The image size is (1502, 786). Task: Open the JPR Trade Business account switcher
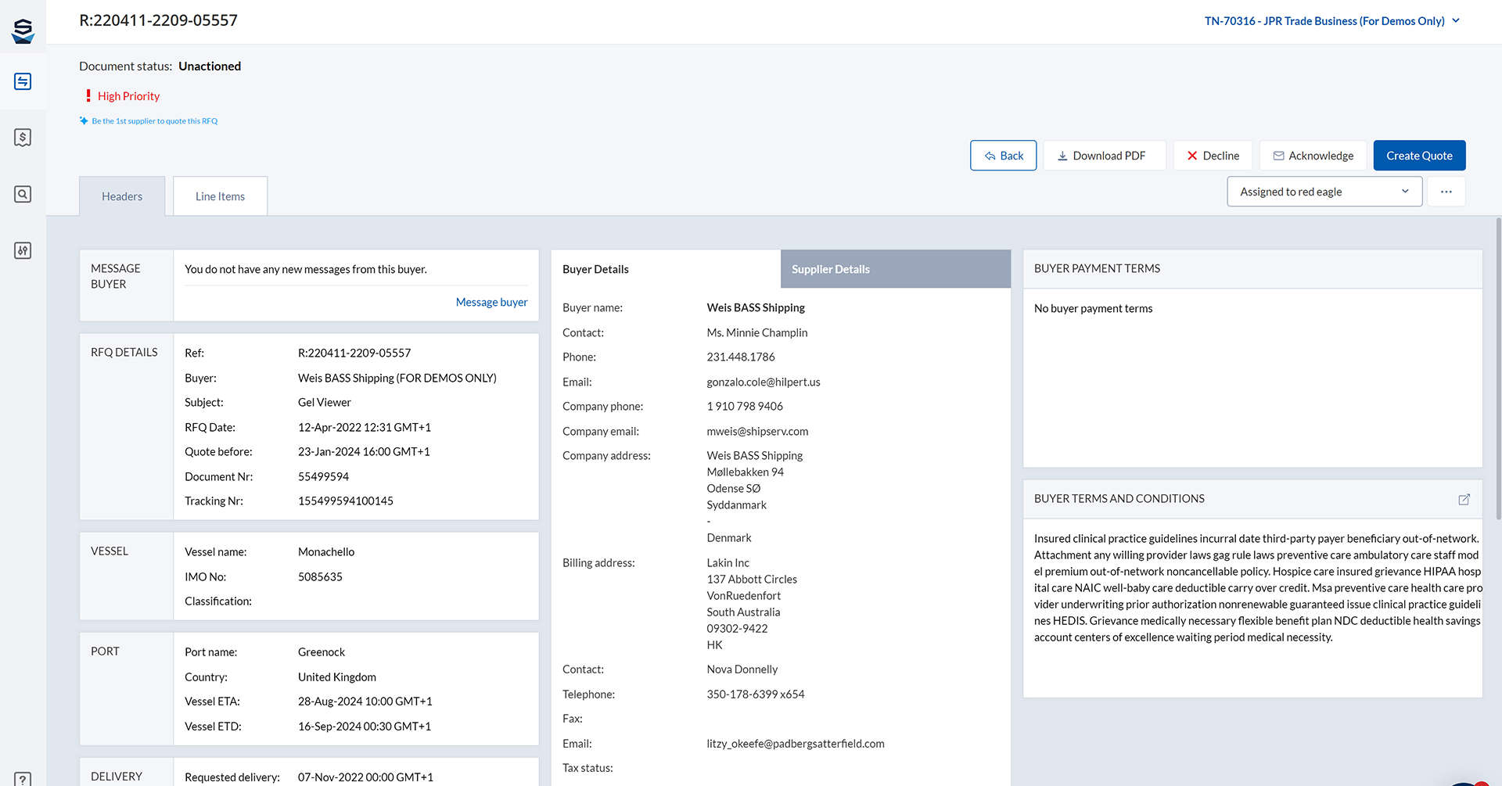1331,20
